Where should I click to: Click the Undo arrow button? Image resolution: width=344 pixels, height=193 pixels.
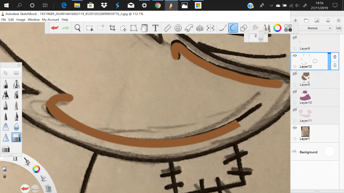54,28
